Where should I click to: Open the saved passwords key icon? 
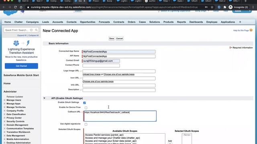coord(206,7)
